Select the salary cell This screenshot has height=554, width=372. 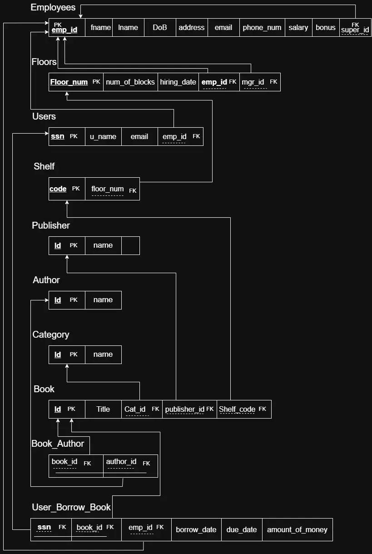(x=298, y=28)
